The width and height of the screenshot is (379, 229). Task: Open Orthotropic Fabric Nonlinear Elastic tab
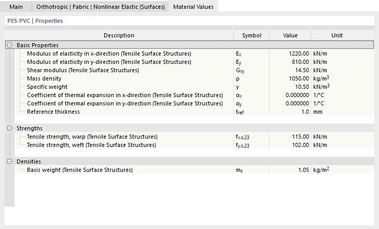pyautogui.click(x=100, y=7)
